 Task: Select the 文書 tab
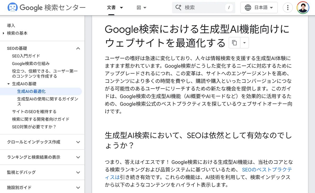pyautogui.click(x=111, y=8)
